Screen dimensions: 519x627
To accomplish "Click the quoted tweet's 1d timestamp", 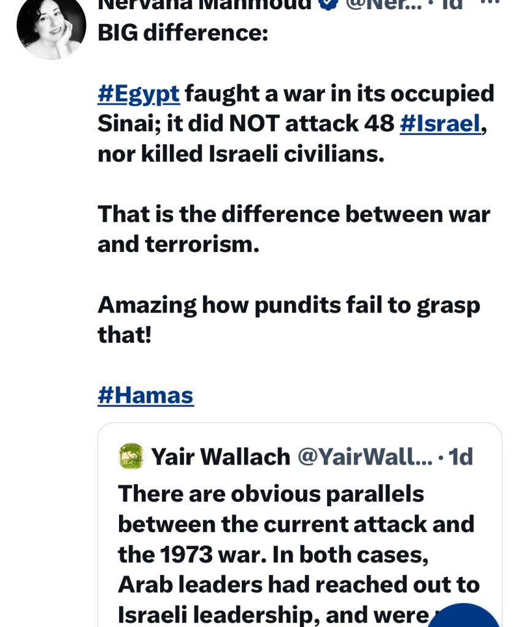I will (x=461, y=457).
